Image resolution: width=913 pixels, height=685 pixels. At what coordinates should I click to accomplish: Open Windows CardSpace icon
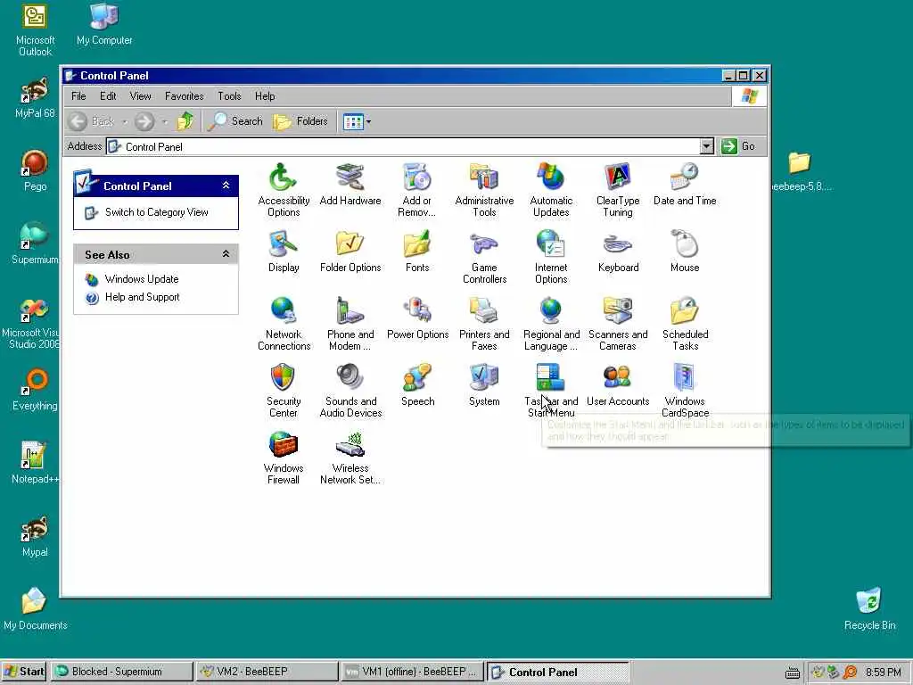685,391
